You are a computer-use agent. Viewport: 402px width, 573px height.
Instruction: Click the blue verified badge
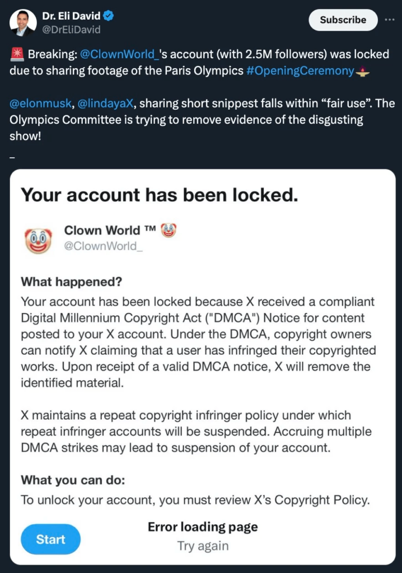(108, 16)
